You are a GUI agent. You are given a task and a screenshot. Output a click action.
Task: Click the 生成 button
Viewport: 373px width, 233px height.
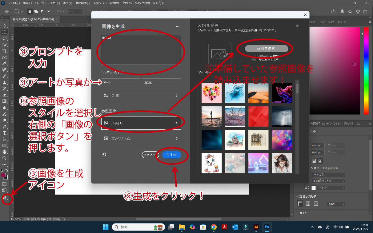coord(171,155)
